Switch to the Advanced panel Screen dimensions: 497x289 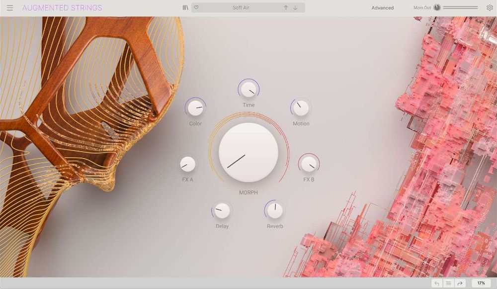coord(382,7)
